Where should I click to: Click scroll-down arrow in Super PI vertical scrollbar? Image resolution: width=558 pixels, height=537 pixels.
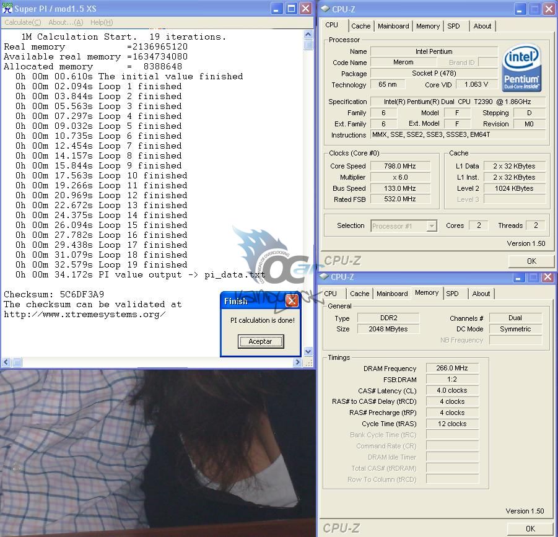[308, 351]
